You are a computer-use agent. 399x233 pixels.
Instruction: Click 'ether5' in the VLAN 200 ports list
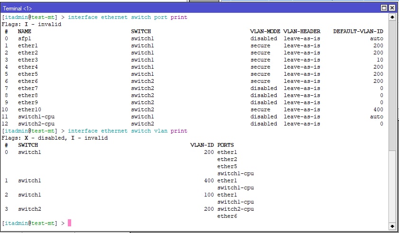click(227, 166)
